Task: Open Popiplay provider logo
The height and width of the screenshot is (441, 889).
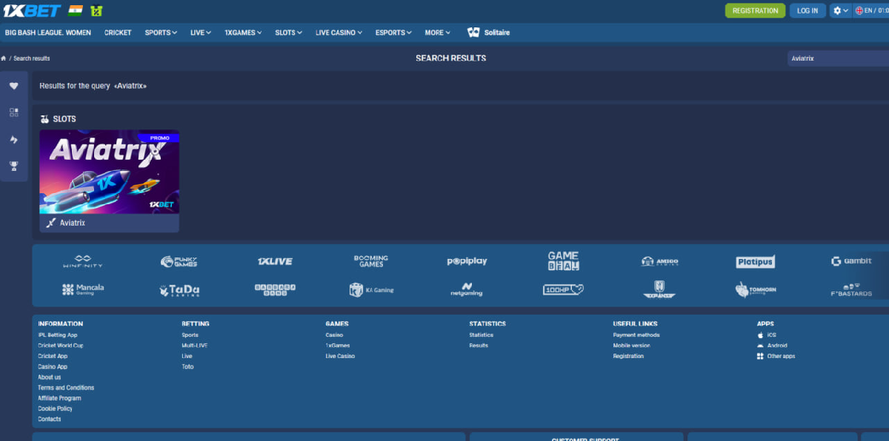Action: pyautogui.click(x=467, y=261)
